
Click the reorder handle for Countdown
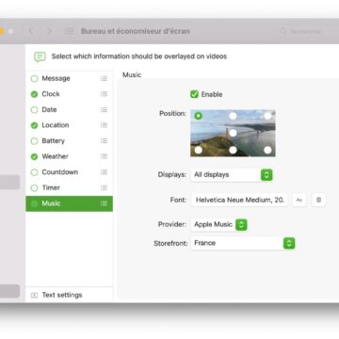tap(104, 172)
